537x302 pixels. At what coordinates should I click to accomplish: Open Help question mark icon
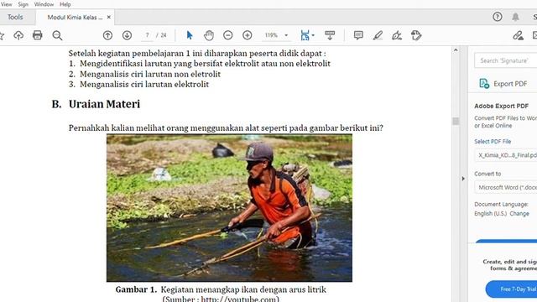point(498,17)
